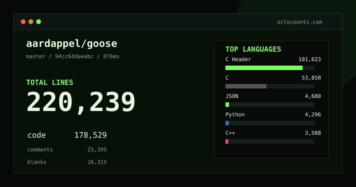Select the 25,395 comments count
This screenshot has width=356, height=187.
coord(97,150)
